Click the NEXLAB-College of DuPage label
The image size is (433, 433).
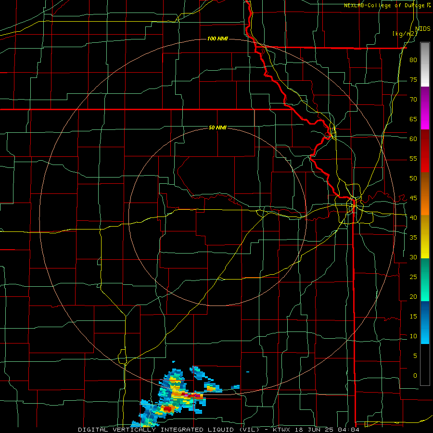point(385,5)
